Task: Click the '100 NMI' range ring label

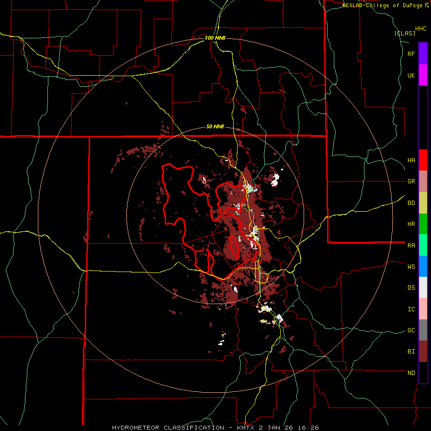Action: 215,38
